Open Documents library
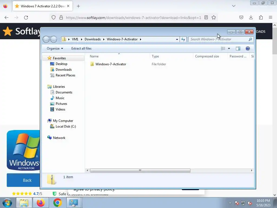Screen dimensions: 277x208 [64, 92]
